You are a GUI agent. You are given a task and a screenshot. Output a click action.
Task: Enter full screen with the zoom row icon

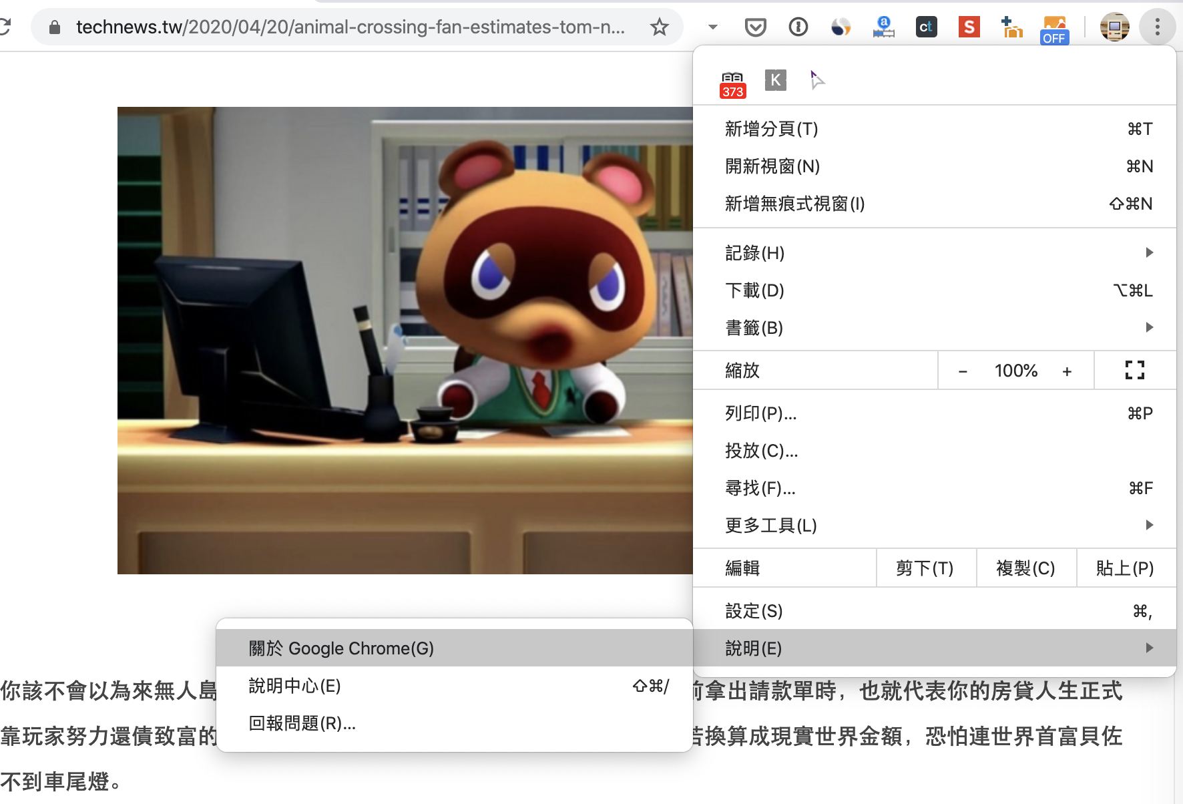(1135, 370)
